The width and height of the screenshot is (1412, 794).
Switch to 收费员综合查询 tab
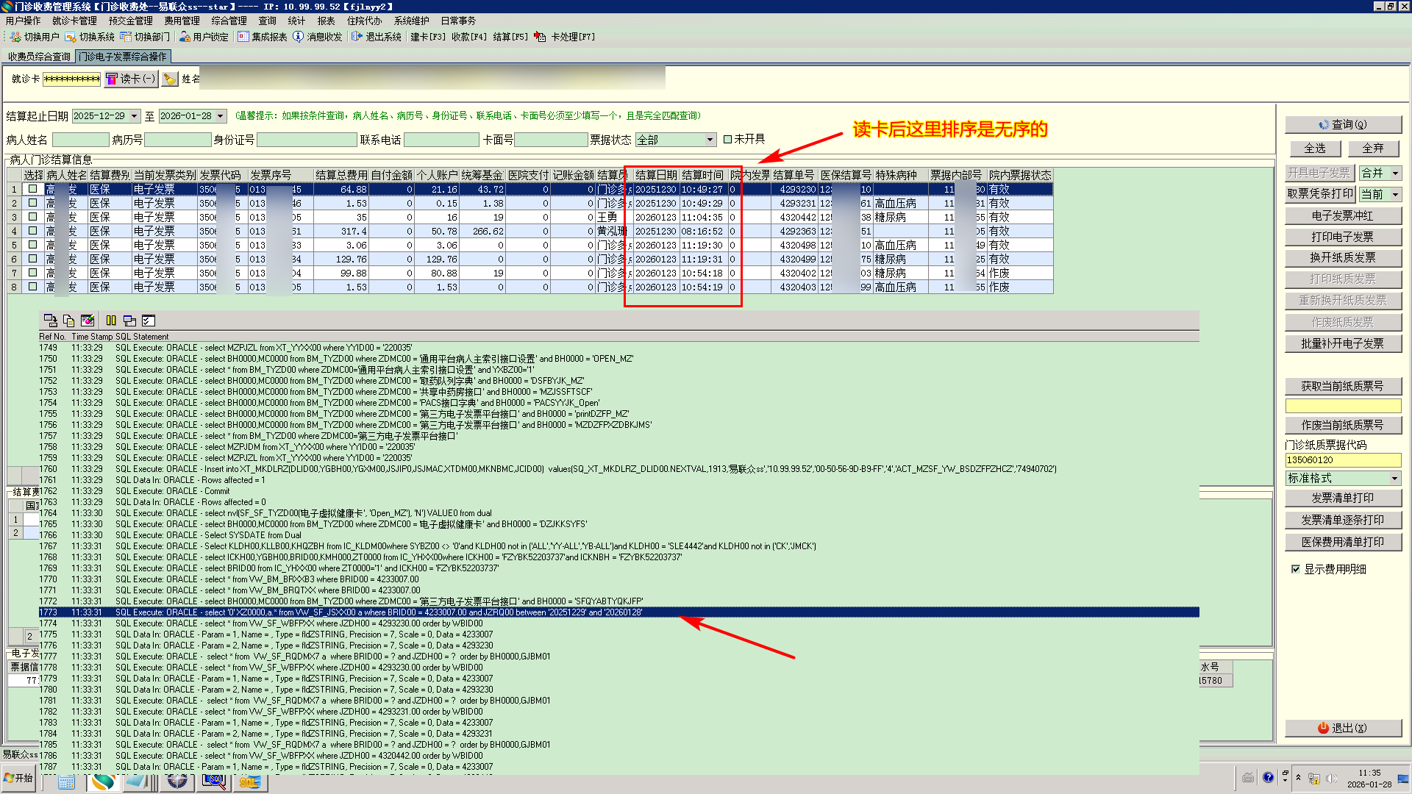[39, 57]
